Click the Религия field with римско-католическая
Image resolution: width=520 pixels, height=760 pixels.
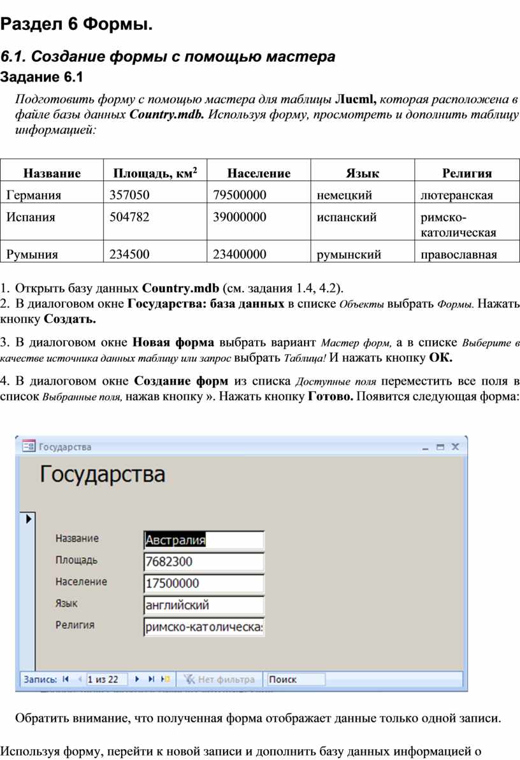[204, 627]
